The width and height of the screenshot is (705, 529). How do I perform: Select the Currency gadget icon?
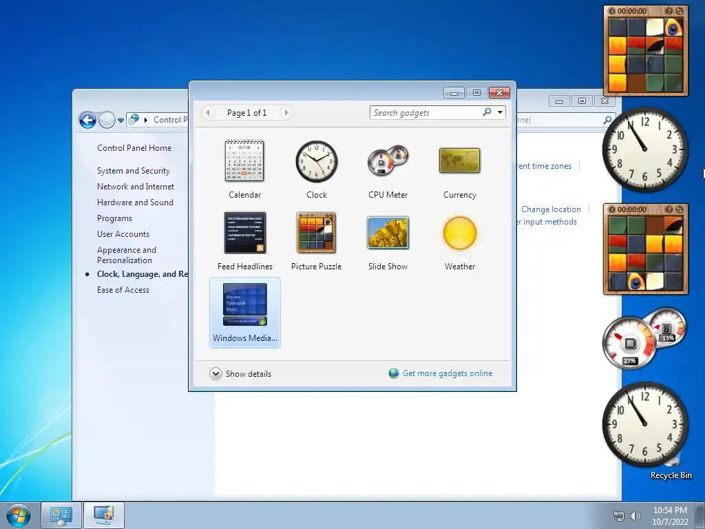[459, 161]
